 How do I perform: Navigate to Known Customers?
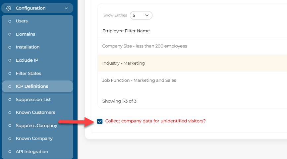coord(35,112)
